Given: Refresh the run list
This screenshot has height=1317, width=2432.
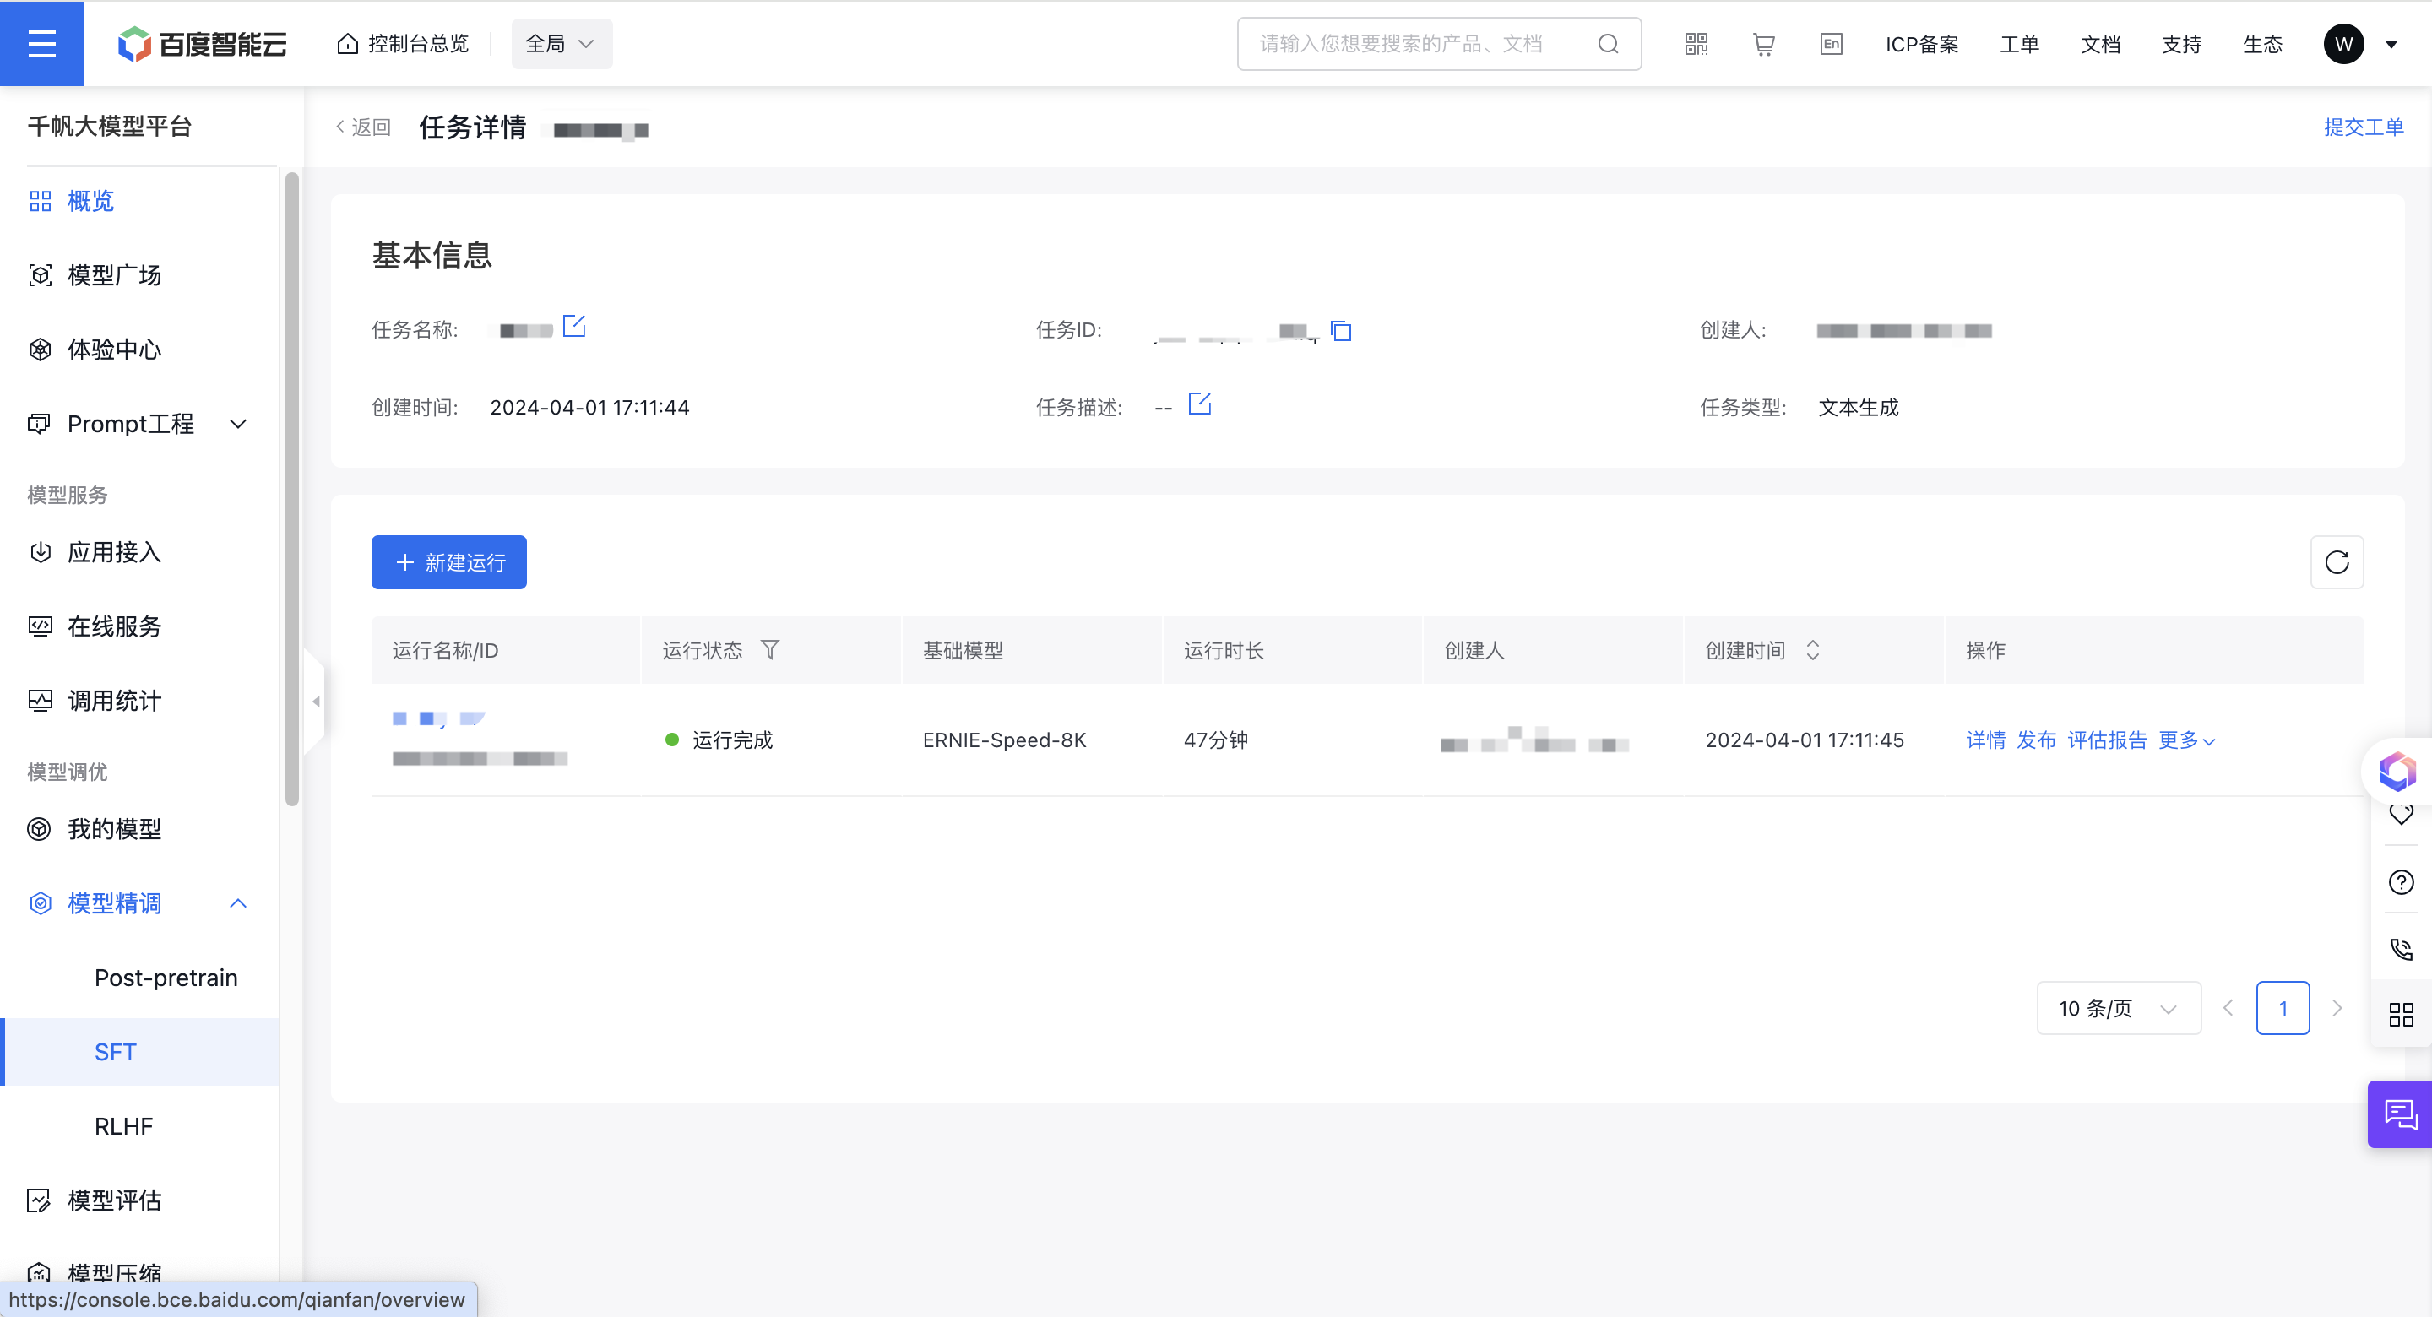Looking at the screenshot, I should click(2337, 561).
